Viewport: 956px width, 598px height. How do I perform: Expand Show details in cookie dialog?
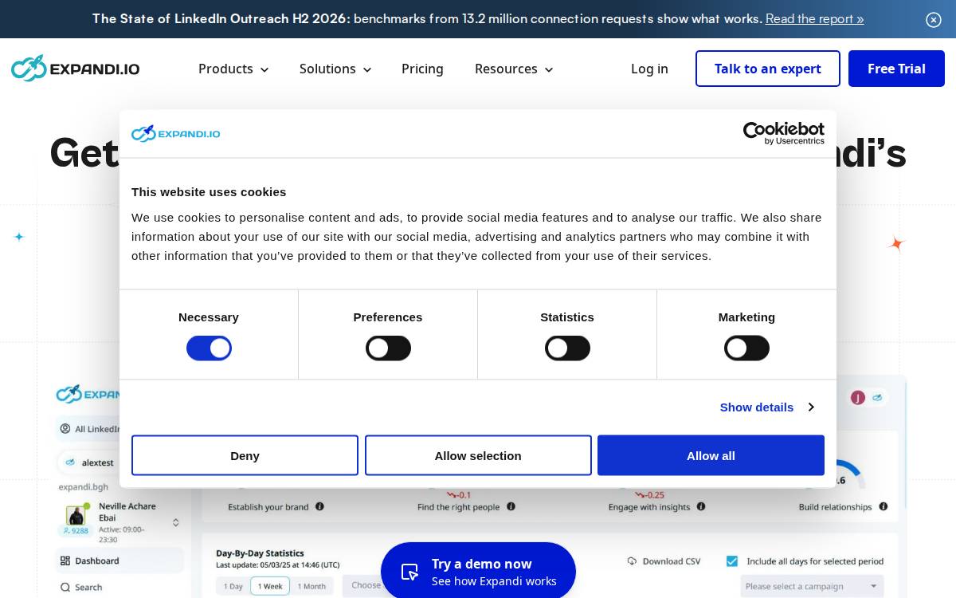tap(767, 407)
